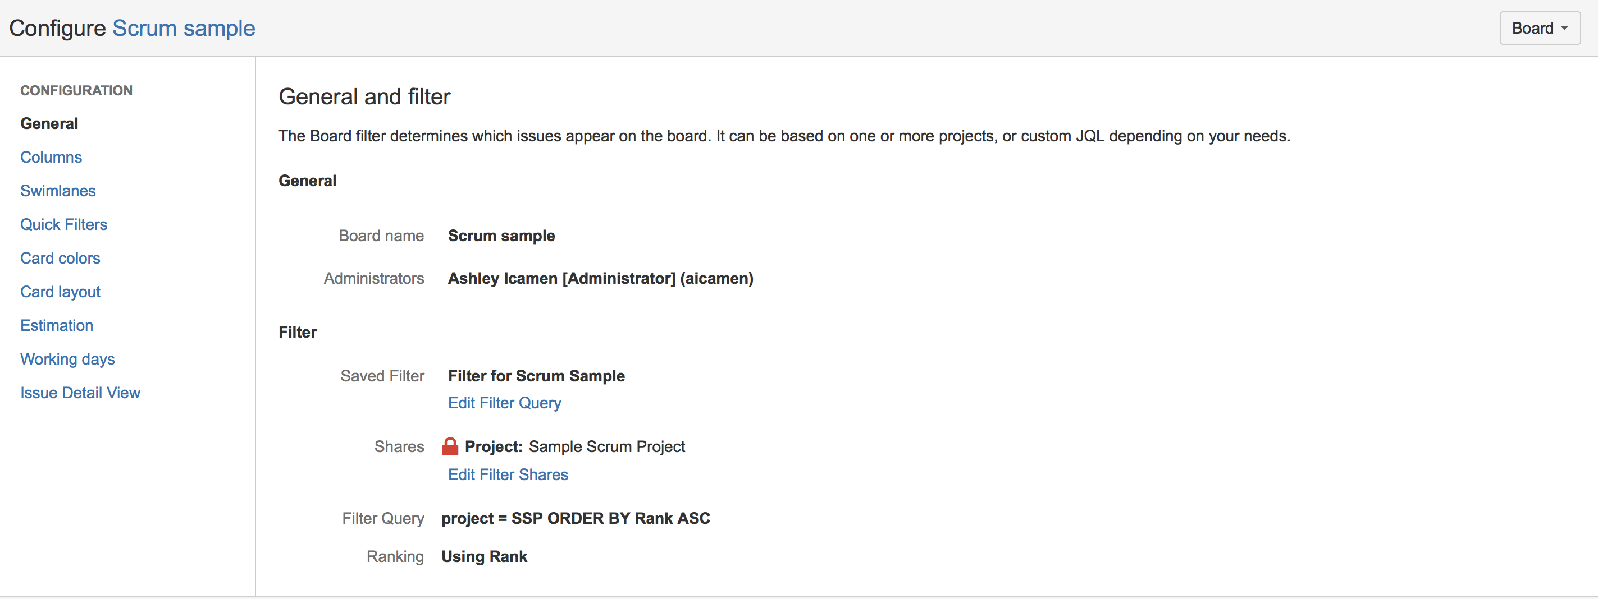Click the Filter section heading

(297, 333)
